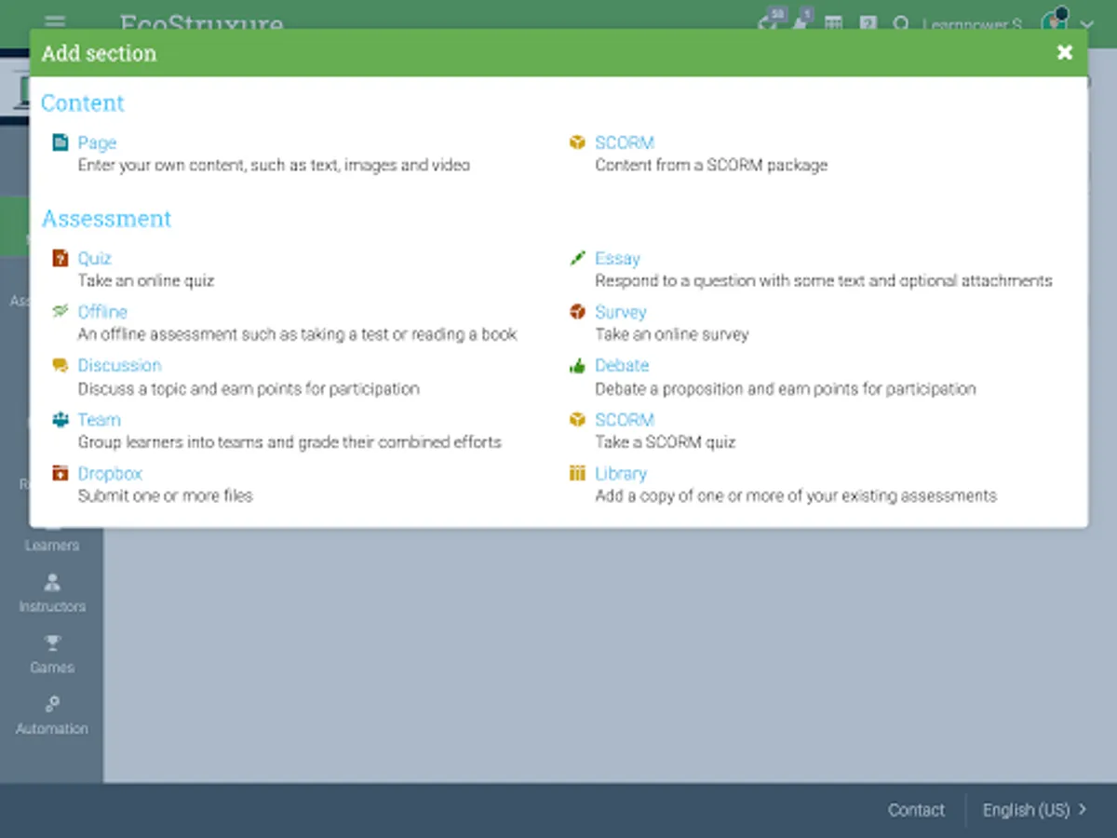Click the Dropbox icon

(61, 473)
